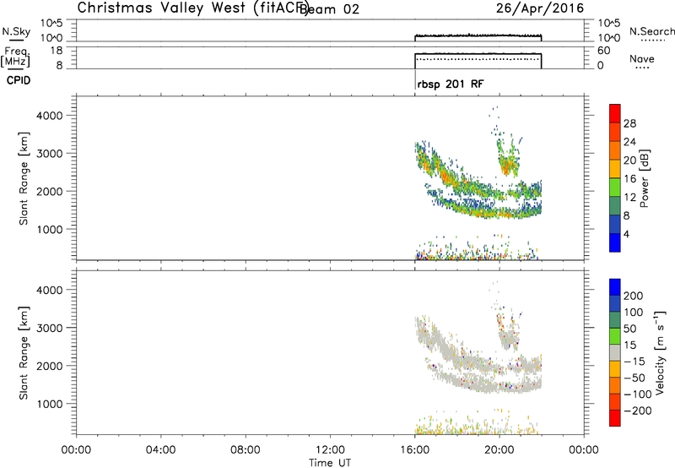
Task: Click the left '10^5' noise axis label
Action: click(51, 24)
